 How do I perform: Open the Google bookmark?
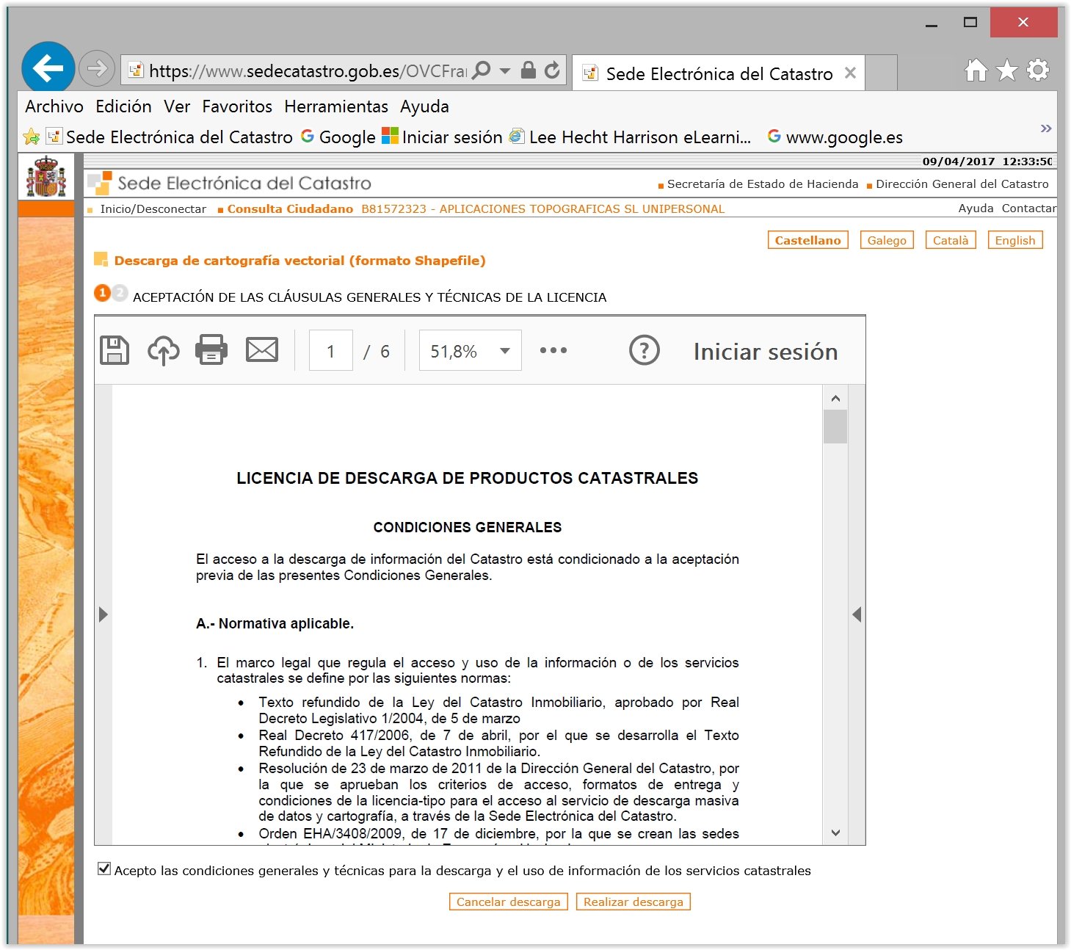point(338,137)
